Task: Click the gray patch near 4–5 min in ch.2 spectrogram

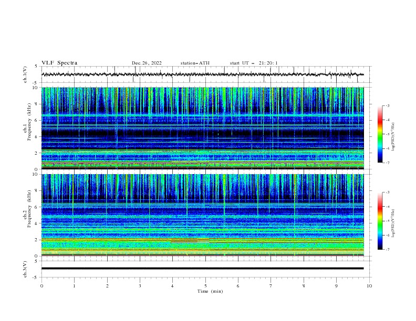Action: (184, 241)
